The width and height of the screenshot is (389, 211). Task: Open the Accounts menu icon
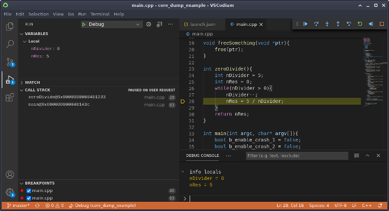(x=10, y=175)
